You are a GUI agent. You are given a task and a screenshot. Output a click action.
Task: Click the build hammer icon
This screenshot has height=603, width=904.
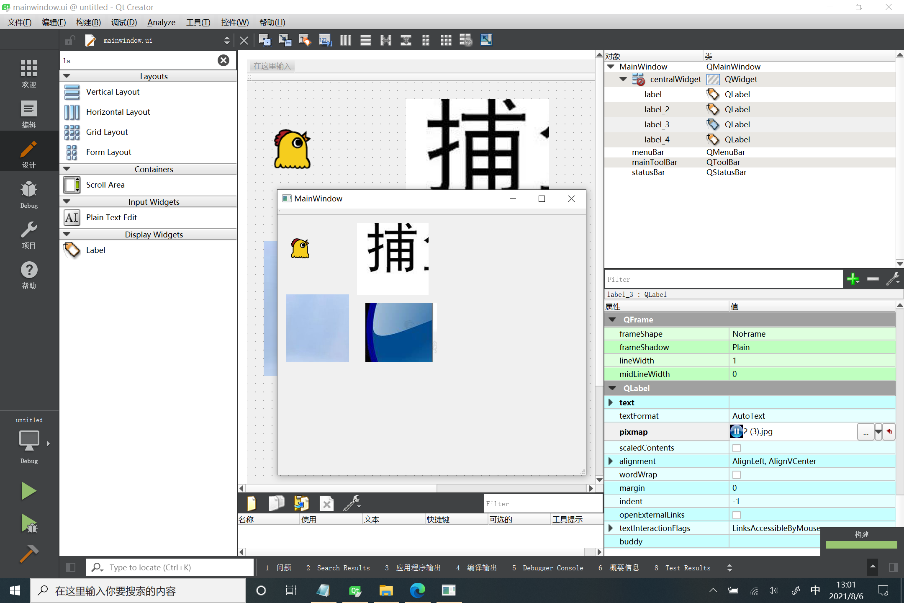(x=29, y=554)
